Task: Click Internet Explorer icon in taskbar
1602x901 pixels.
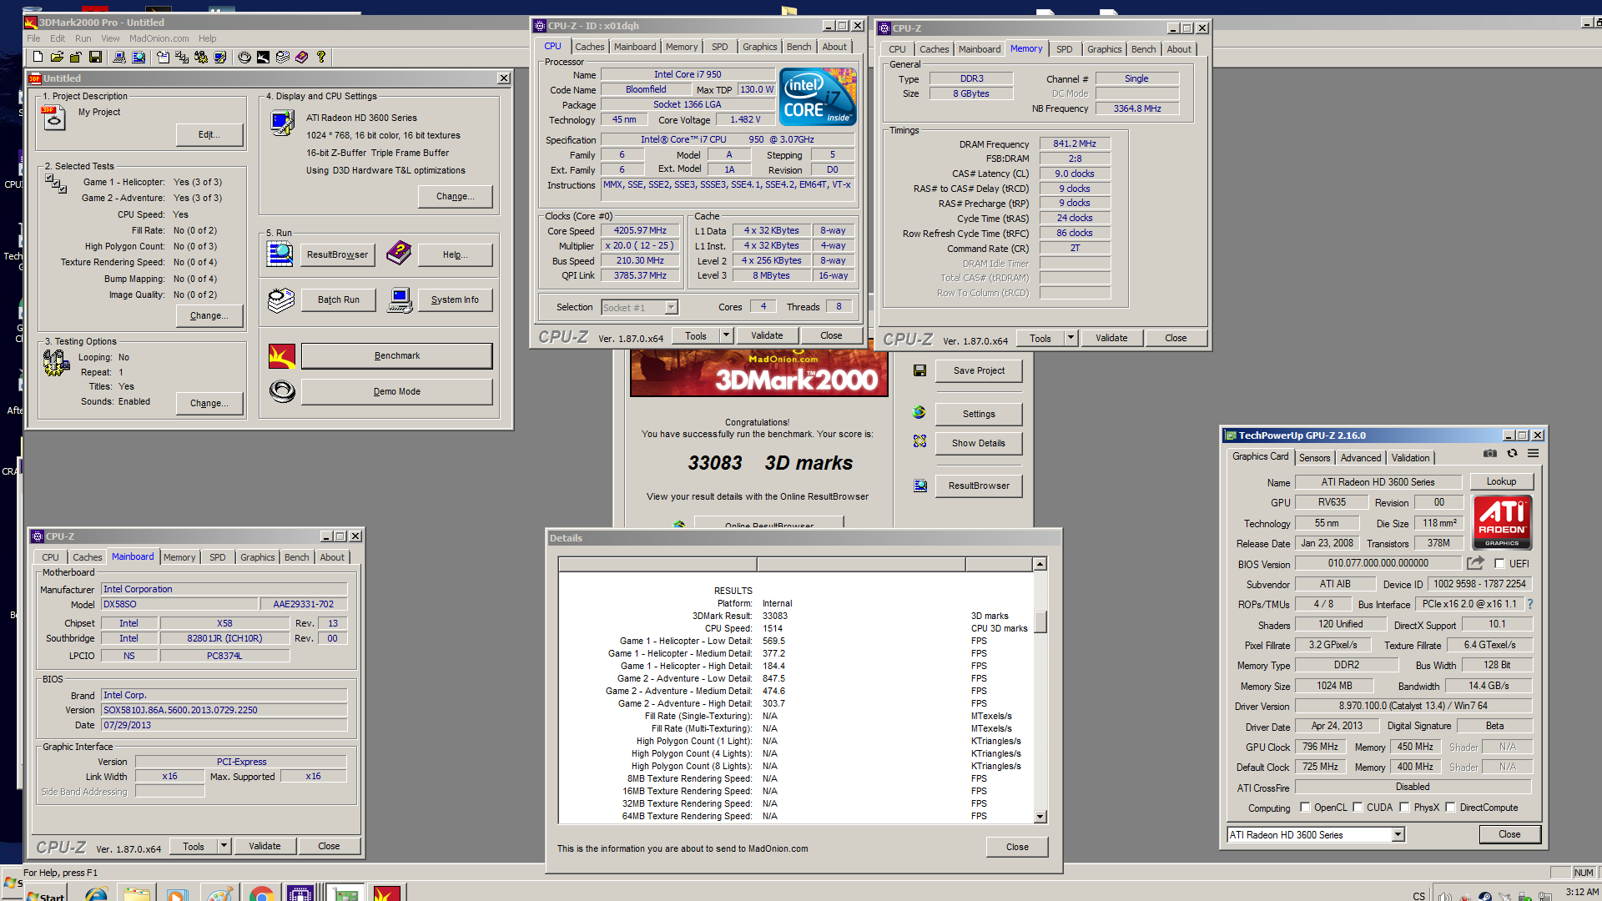Action: (96, 893)
